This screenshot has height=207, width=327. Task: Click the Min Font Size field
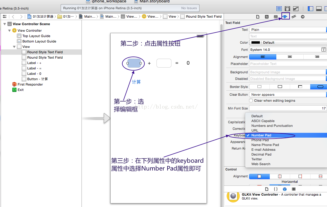pos(288,108)
